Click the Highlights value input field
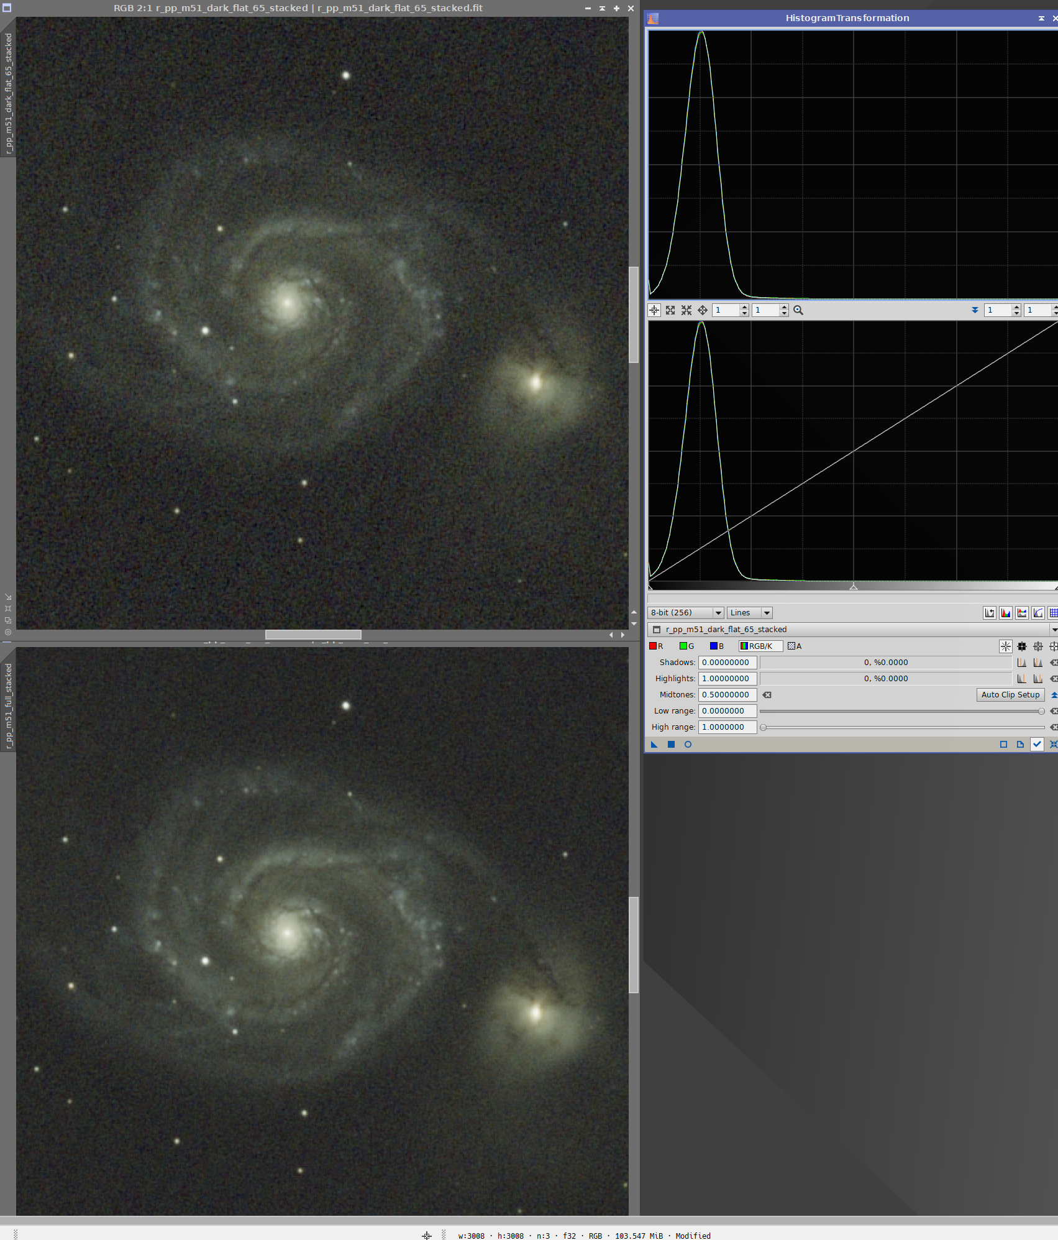 727,679
